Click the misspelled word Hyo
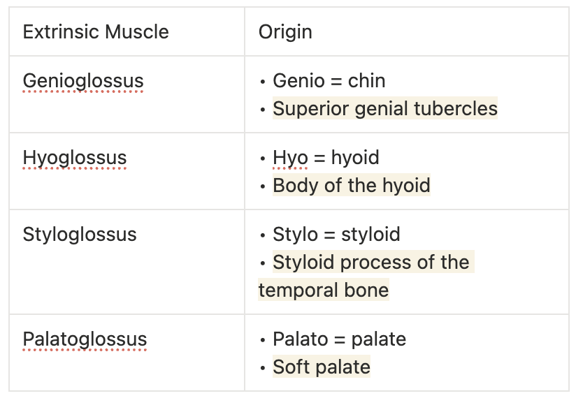Image resolution: width=576 pixels, height=405 pixels. pos(290,158)
